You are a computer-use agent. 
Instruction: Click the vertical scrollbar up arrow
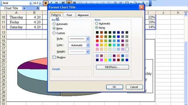(x=186, y=14)
